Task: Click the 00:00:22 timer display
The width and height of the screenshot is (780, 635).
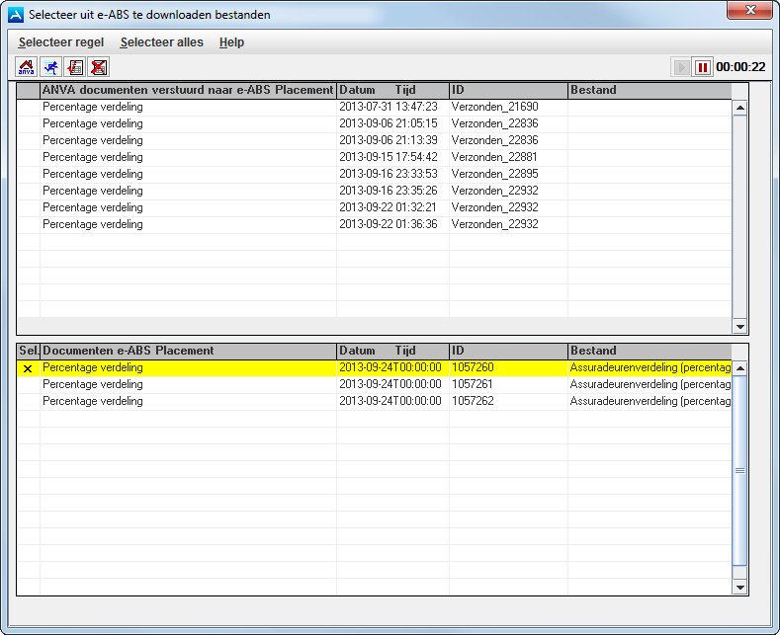Action: pyautogui.click(x=740, y=67)
